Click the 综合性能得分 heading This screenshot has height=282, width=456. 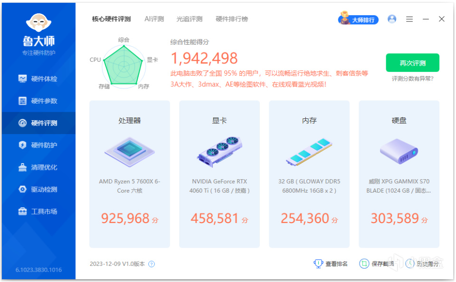190,42
